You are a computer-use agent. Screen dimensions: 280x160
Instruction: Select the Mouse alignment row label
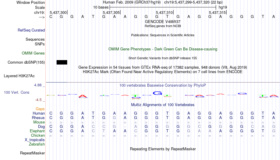[39, 122]
